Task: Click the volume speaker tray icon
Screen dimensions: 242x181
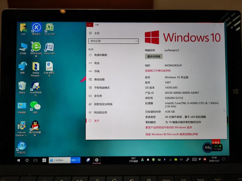Action: click(181, 159)
